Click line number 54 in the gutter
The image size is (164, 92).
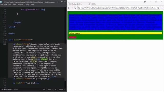(x=4, y=44)
